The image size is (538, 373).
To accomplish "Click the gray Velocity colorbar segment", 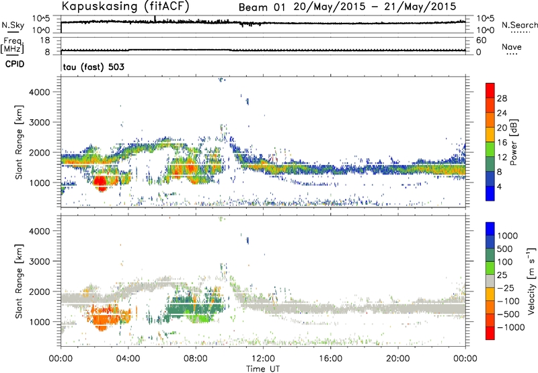I will 490,281.
